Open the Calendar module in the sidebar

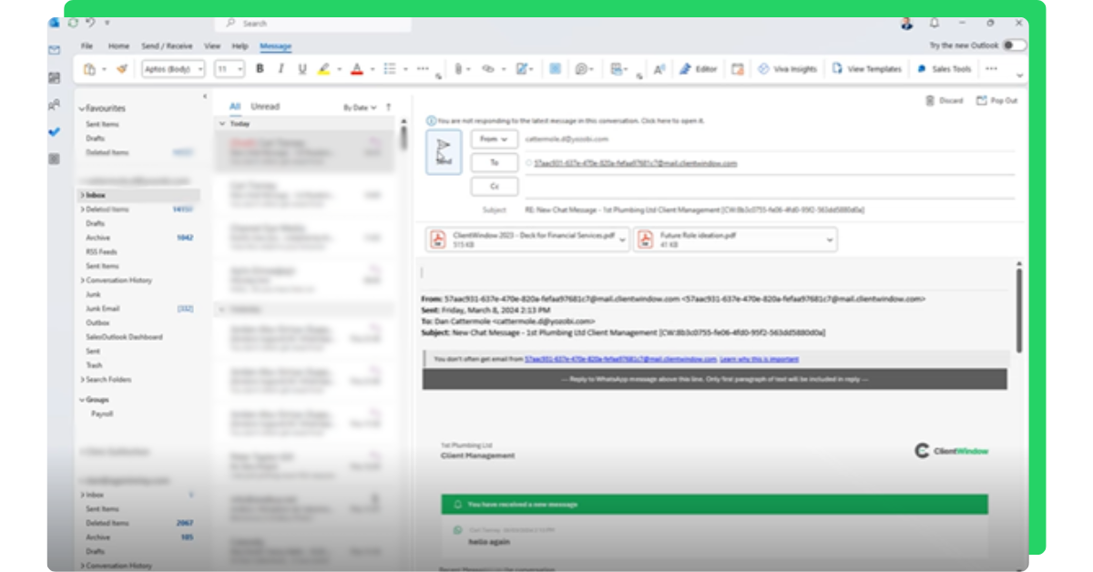(x=55, y=77)
